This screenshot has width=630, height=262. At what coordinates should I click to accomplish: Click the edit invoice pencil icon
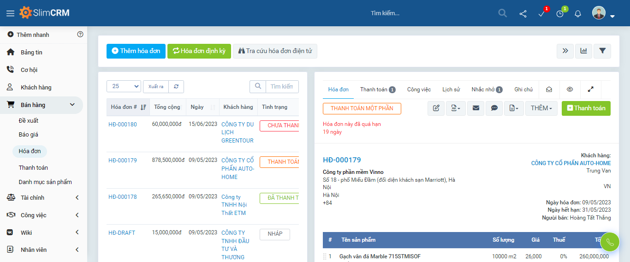click(436, 108)
